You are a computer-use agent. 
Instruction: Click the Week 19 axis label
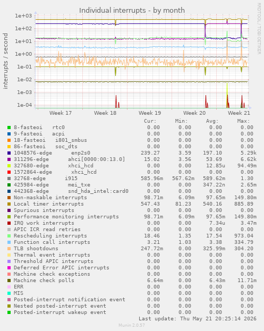click(x=150, y=113)
